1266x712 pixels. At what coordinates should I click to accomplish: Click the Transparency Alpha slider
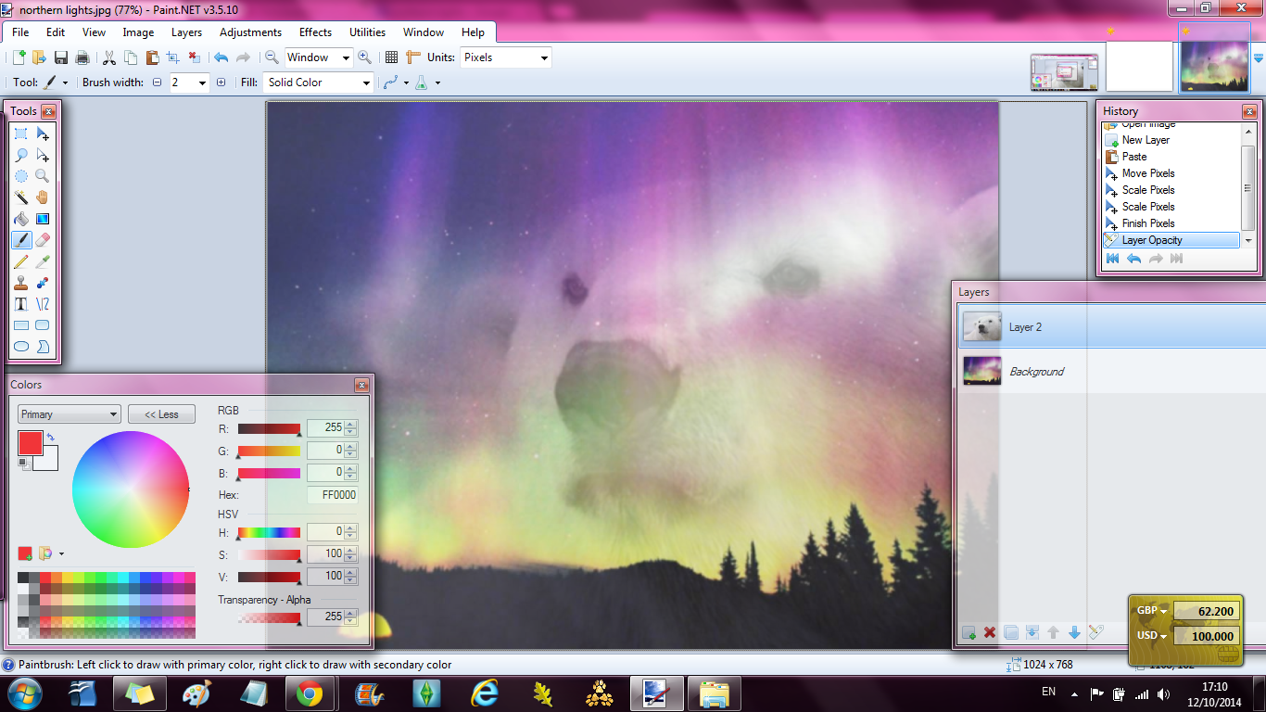269,618
